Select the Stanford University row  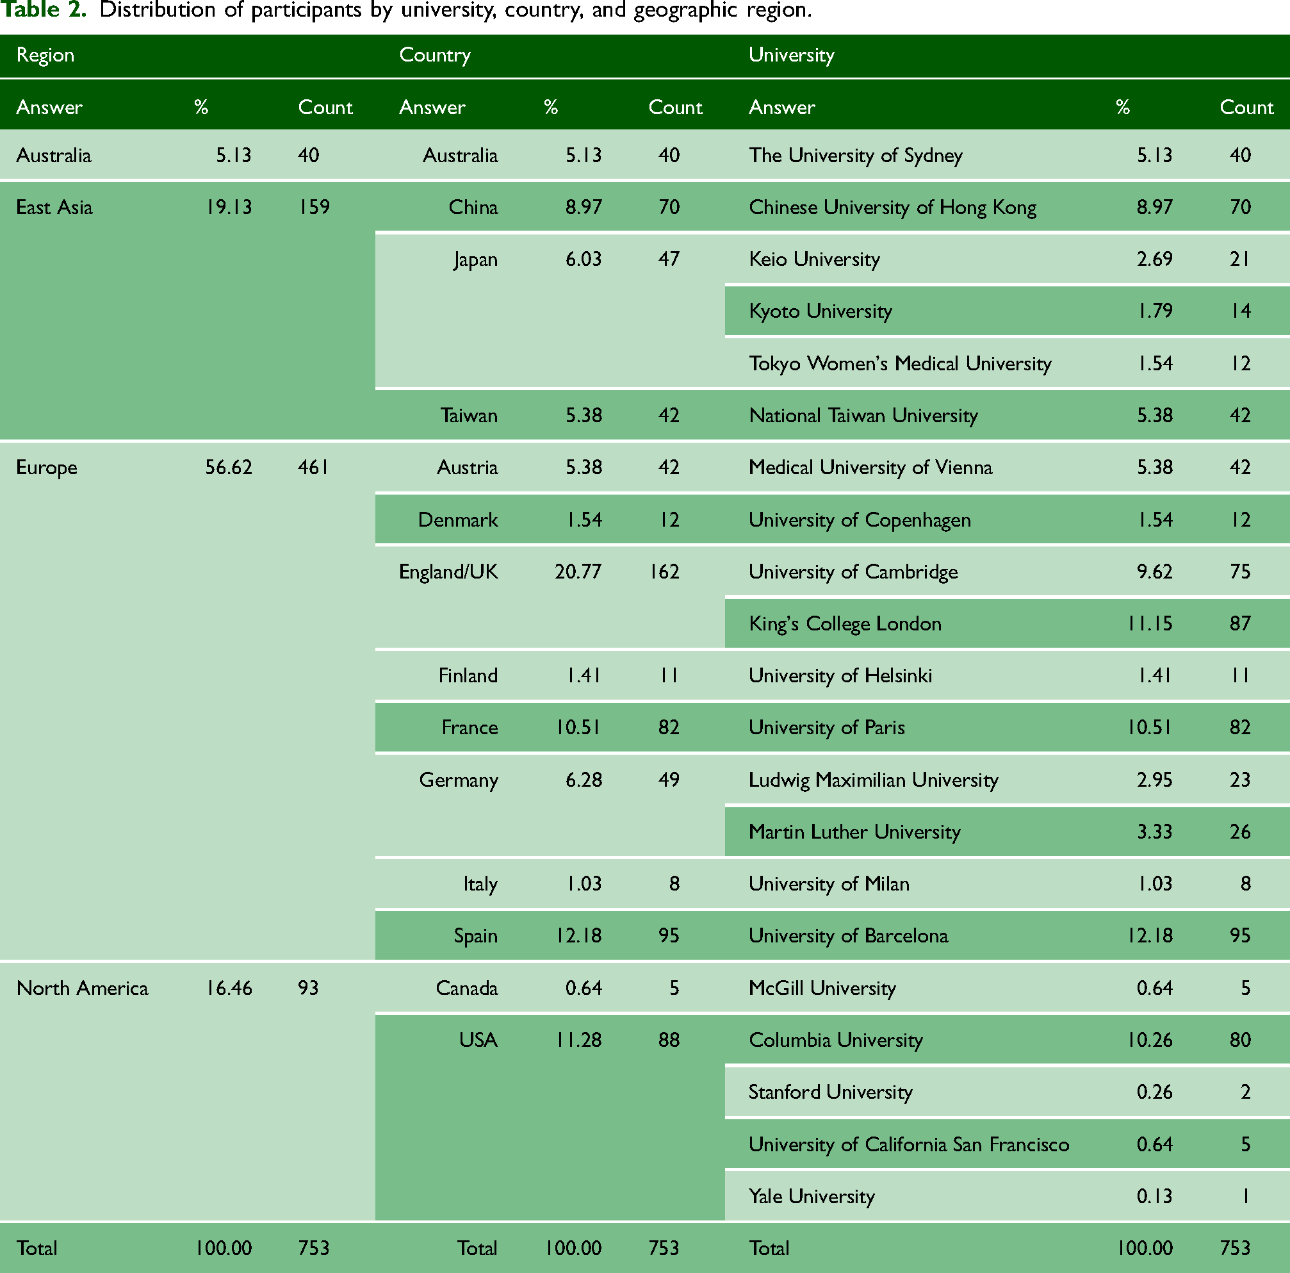tap(1007, 1092)
